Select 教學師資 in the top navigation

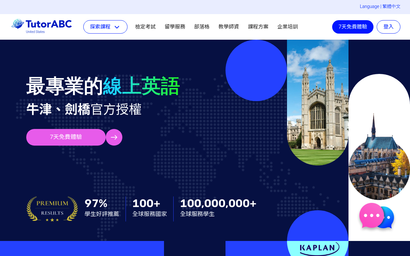tap(229, 27)
